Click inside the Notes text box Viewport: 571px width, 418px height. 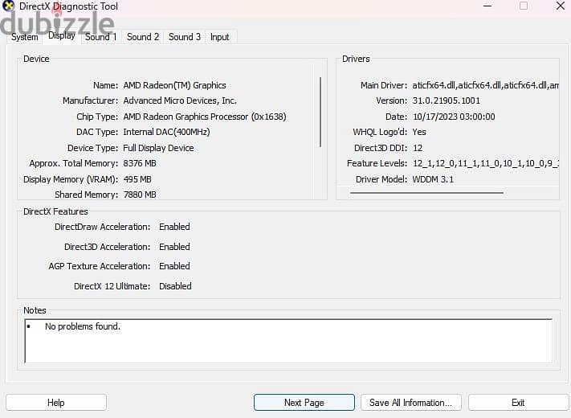click(x=288, y=341)
